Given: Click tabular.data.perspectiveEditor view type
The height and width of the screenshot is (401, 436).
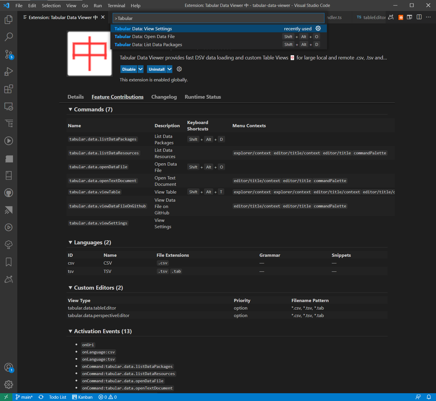Looking at the screenshot, I should pyautogui.click(x=99, y=315).
